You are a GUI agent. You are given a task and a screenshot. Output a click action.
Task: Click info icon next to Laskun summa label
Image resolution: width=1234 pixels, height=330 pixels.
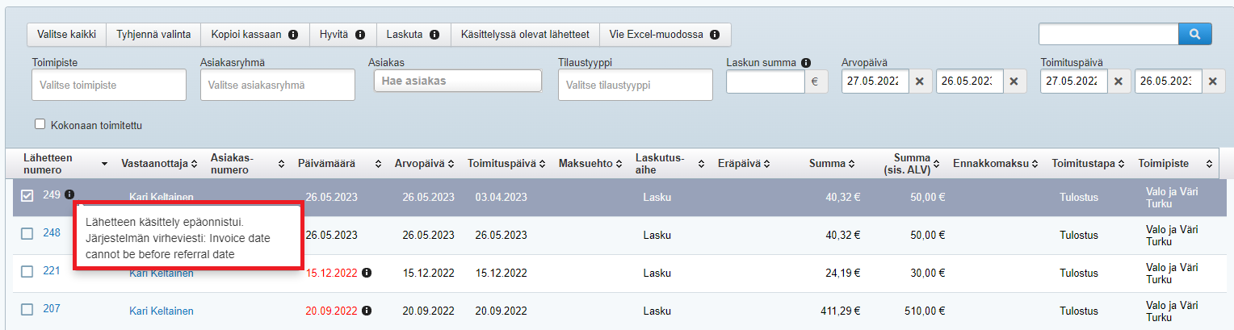coord(806,63)
